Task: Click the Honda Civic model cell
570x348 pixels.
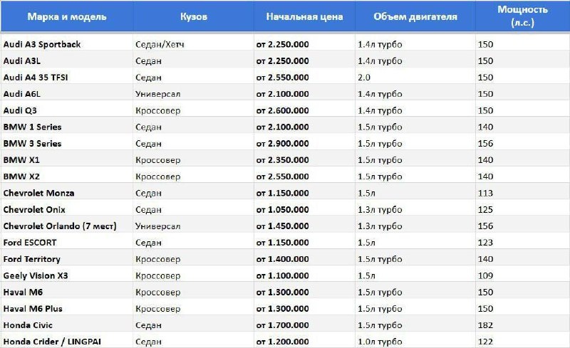Action: coord(67,325)
